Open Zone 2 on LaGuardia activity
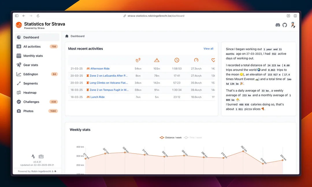Screen dimensions: 312x187 [x=109, y=76]
